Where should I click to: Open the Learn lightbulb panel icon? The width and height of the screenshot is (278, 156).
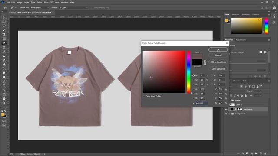pyautogui.click(x=274, y=16)
